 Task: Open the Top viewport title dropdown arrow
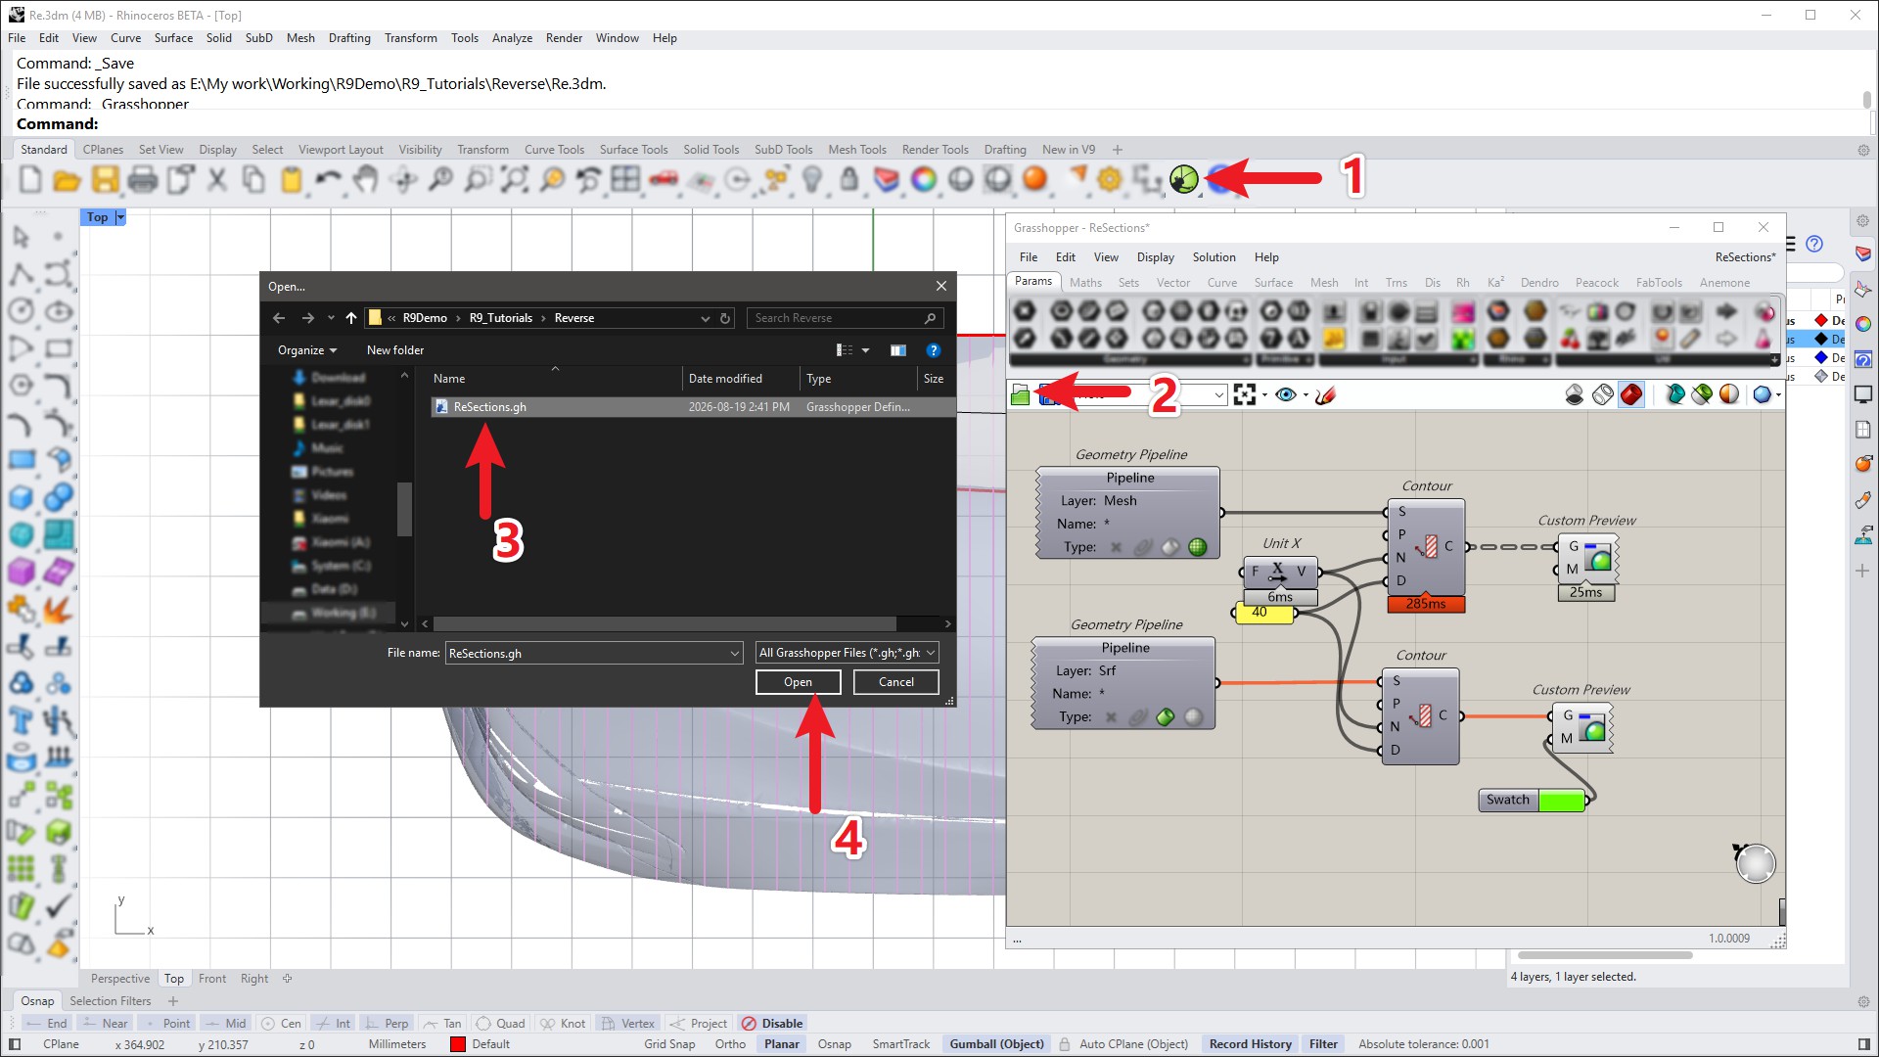(120, 217)
